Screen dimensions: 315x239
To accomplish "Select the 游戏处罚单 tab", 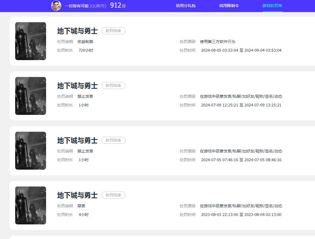I will (x=272, y=6).
